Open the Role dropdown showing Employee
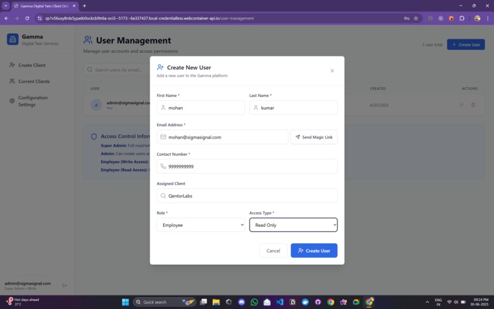This screenshot has width=494, height=309. click(x=200, y=225)
